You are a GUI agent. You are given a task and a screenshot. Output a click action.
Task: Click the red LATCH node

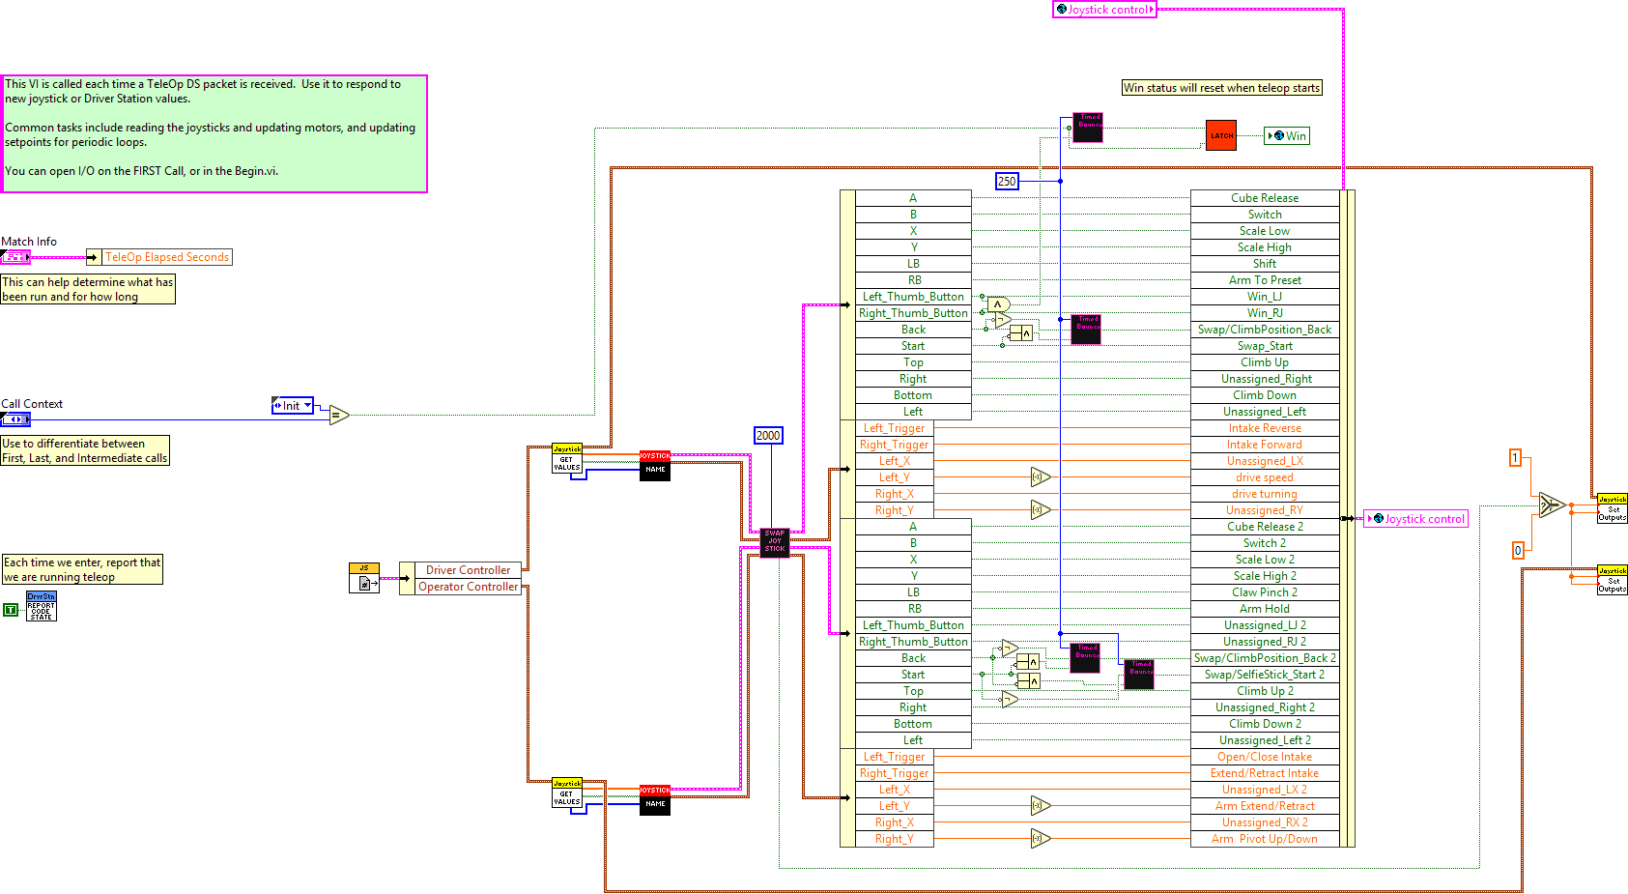[1221, 135]
